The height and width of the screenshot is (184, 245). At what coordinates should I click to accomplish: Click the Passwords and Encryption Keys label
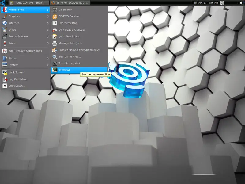[x=79, y=50]
